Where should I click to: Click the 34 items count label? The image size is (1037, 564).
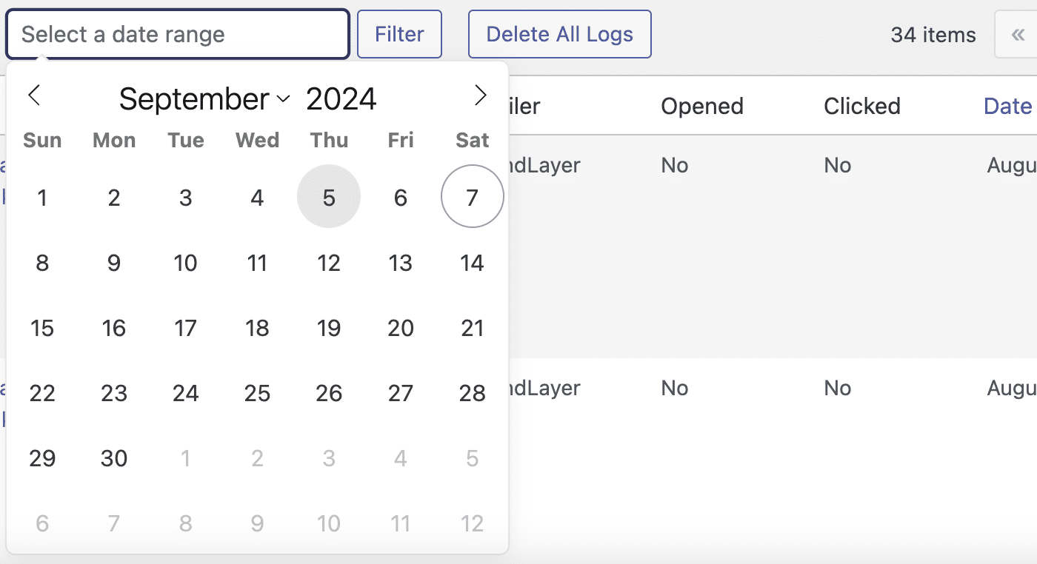(933, 34)
